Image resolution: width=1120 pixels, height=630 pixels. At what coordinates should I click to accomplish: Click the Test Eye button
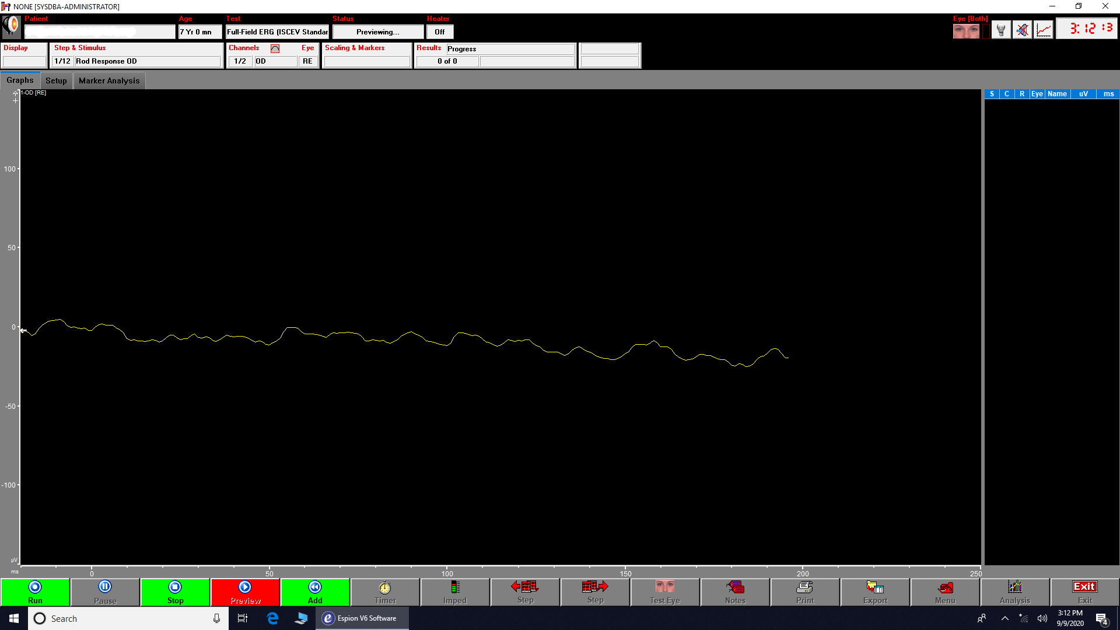pyautogui.click(x=665, y=592)
